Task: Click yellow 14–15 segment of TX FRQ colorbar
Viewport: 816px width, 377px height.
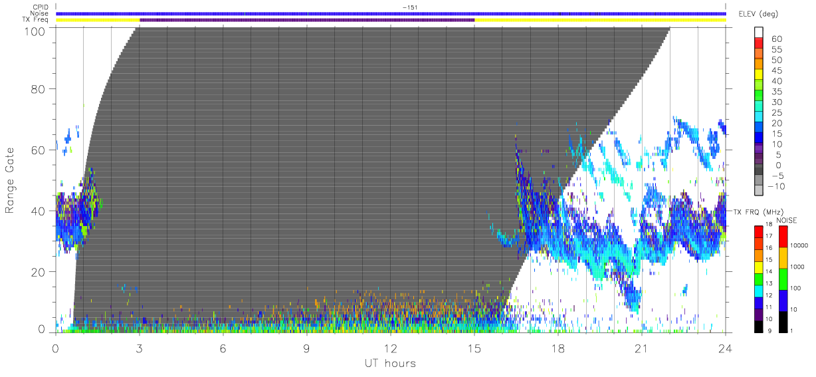Action: pos(759,266)
